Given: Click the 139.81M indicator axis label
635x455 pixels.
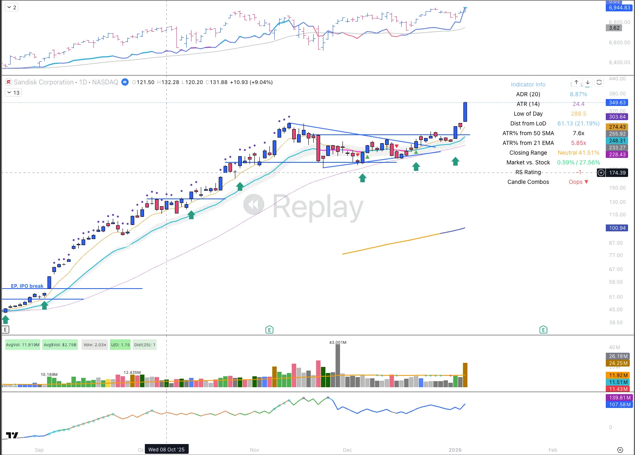Looking at the screenshot, I should [619, 398].
